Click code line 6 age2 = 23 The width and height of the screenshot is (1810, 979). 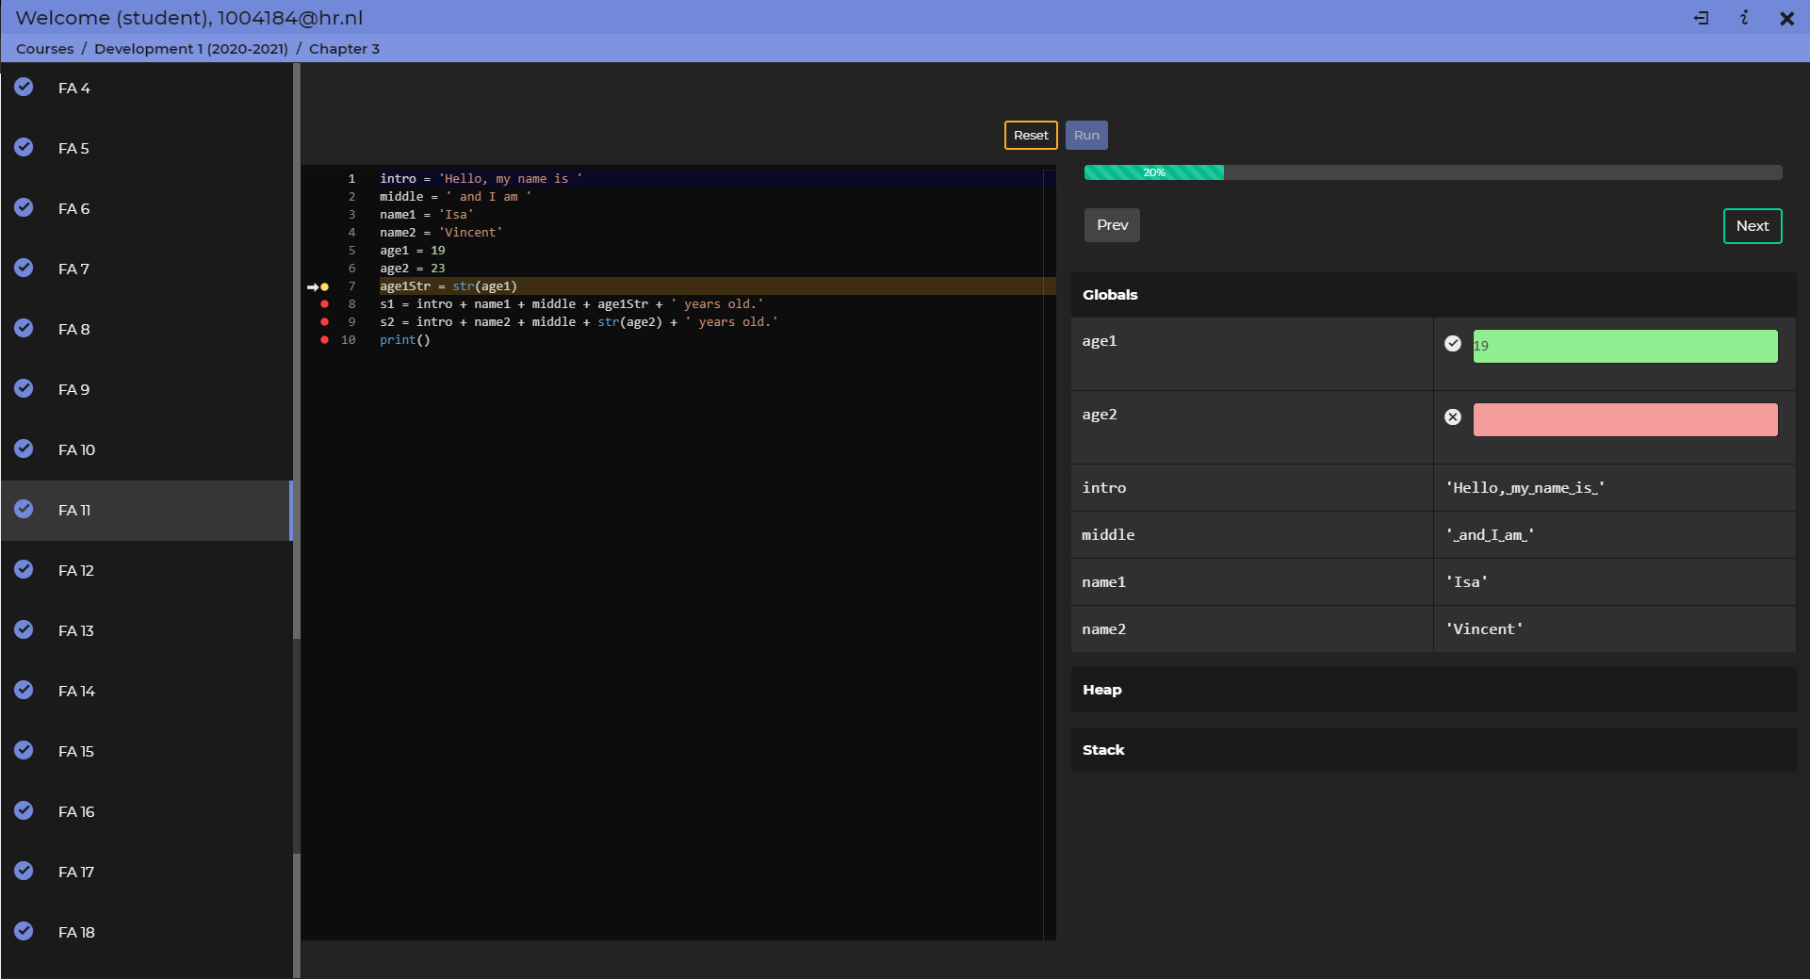tap(413, 269)
